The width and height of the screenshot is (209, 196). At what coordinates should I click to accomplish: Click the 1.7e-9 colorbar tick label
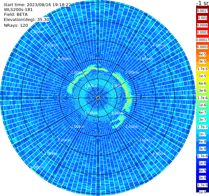point(203,185)
